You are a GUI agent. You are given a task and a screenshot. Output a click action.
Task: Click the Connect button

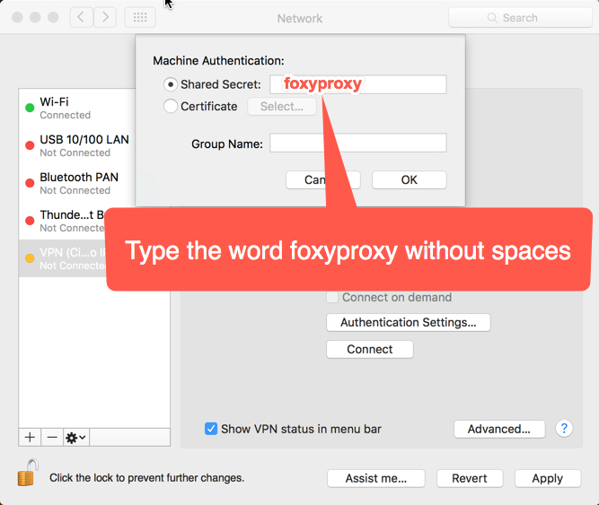(x=370, y=349)
